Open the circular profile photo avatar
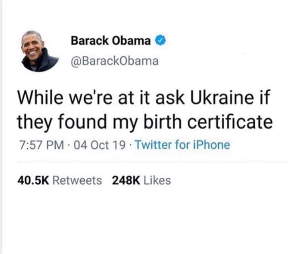This screenshot has height=254, width=297. [x=40, y=51]
